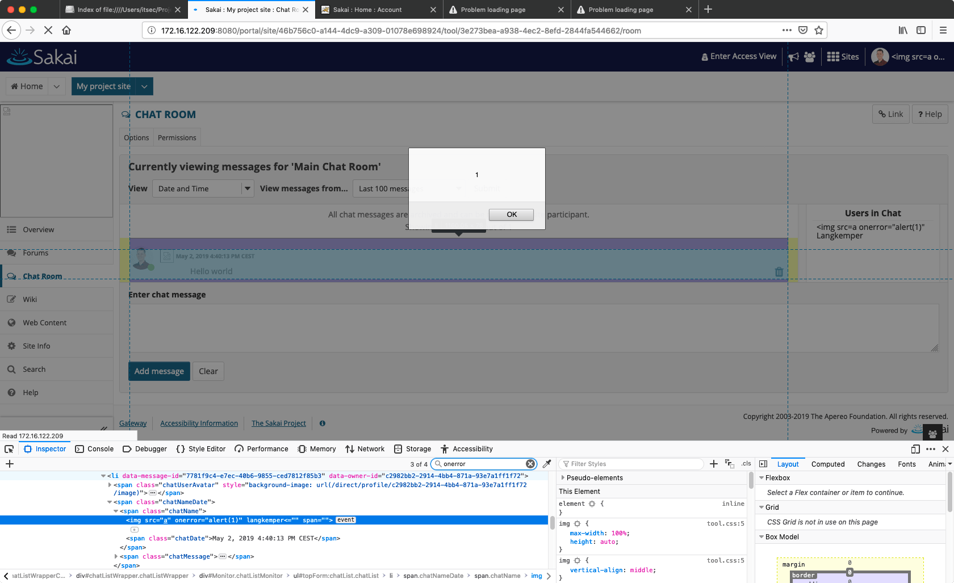Viewport: 954px width, 583px height.
Task: Open Firefox library icon
Action: (x=902, y=30)
